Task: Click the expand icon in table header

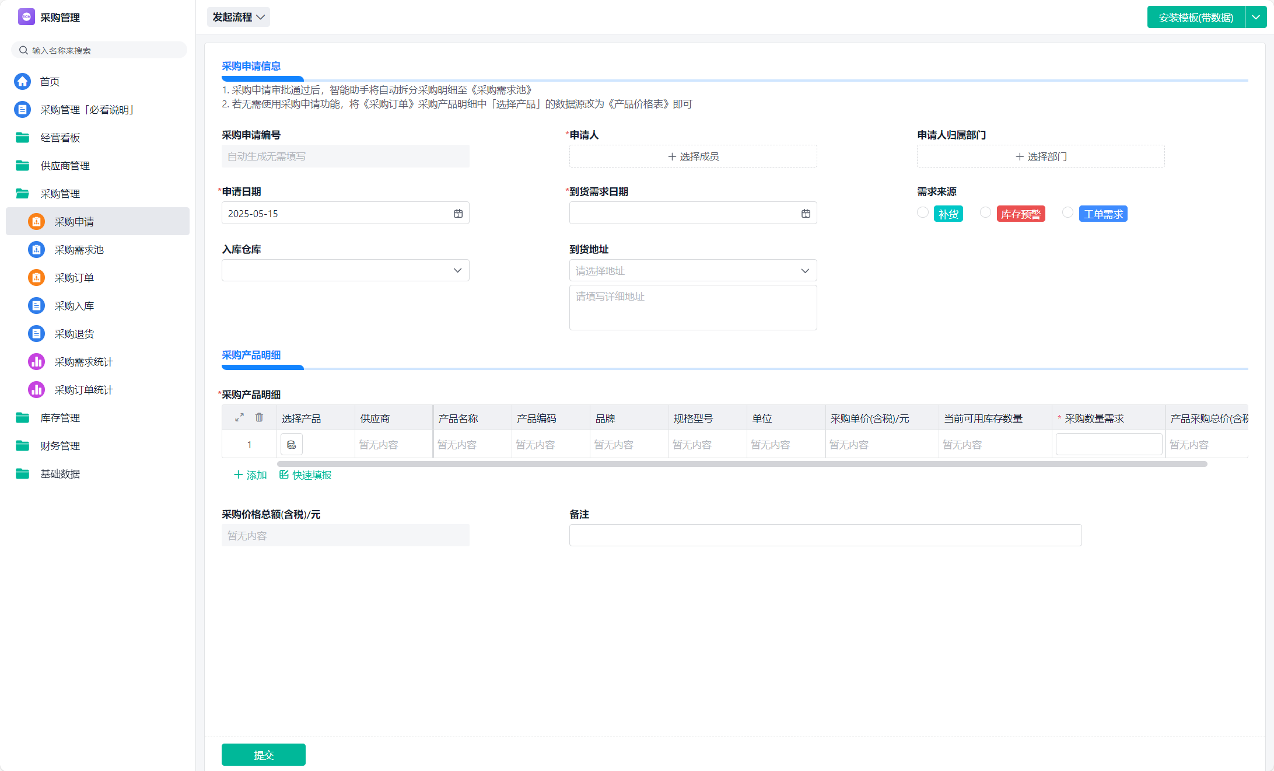Action: [239, 418]
